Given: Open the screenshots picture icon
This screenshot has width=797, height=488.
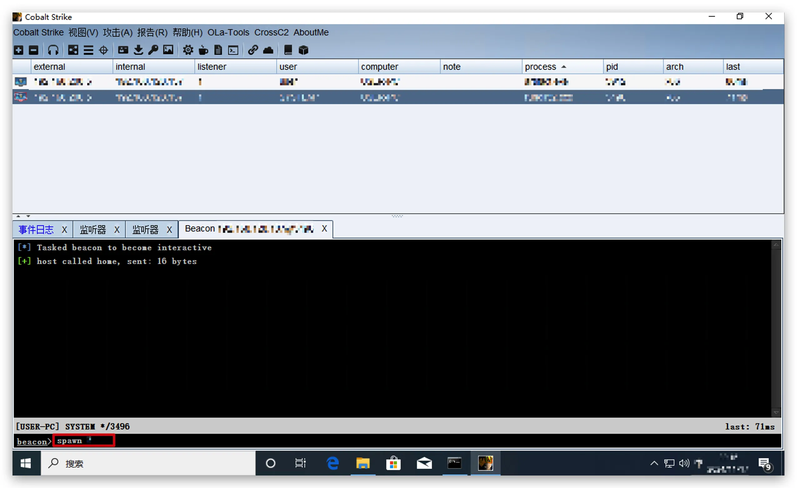Looking at the screenshot, I should 168,50.
